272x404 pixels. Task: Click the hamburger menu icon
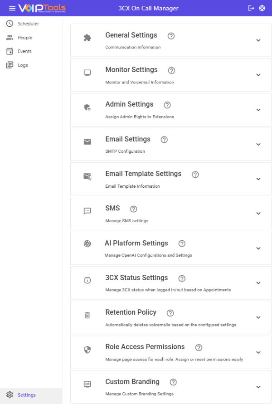click(12, 8)
